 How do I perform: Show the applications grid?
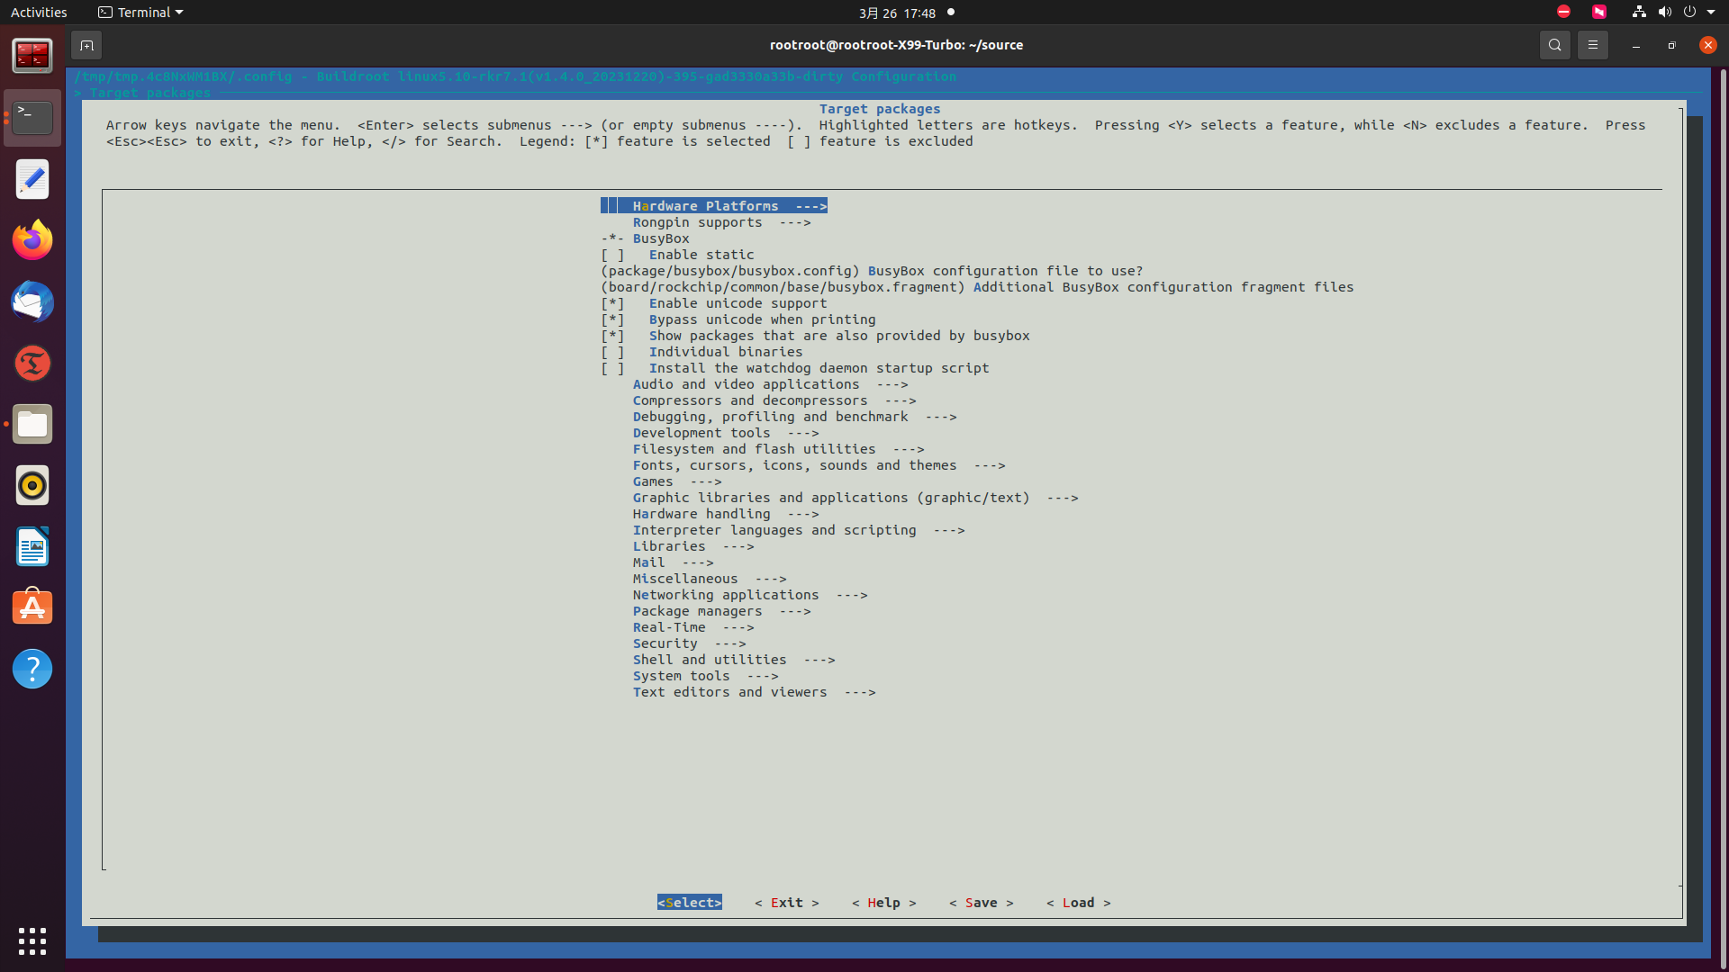pos(32,940)
